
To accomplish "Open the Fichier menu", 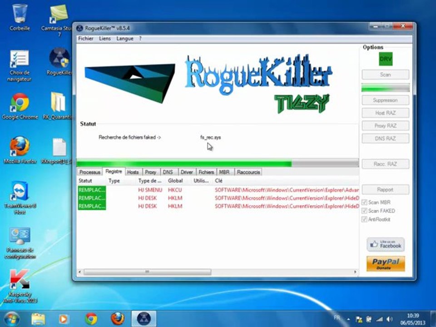I will [86, 38].
